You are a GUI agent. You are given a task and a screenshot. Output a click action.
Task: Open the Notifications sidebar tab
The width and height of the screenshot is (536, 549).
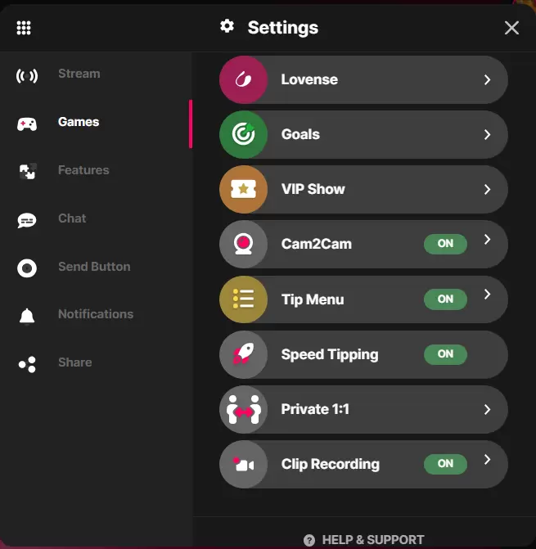96,314
